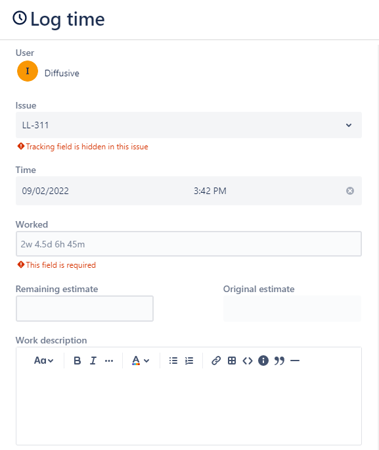This screenshot has height=450, width=379.
Task: Focus the Remaining estimate field
Action: pos(85,309)
